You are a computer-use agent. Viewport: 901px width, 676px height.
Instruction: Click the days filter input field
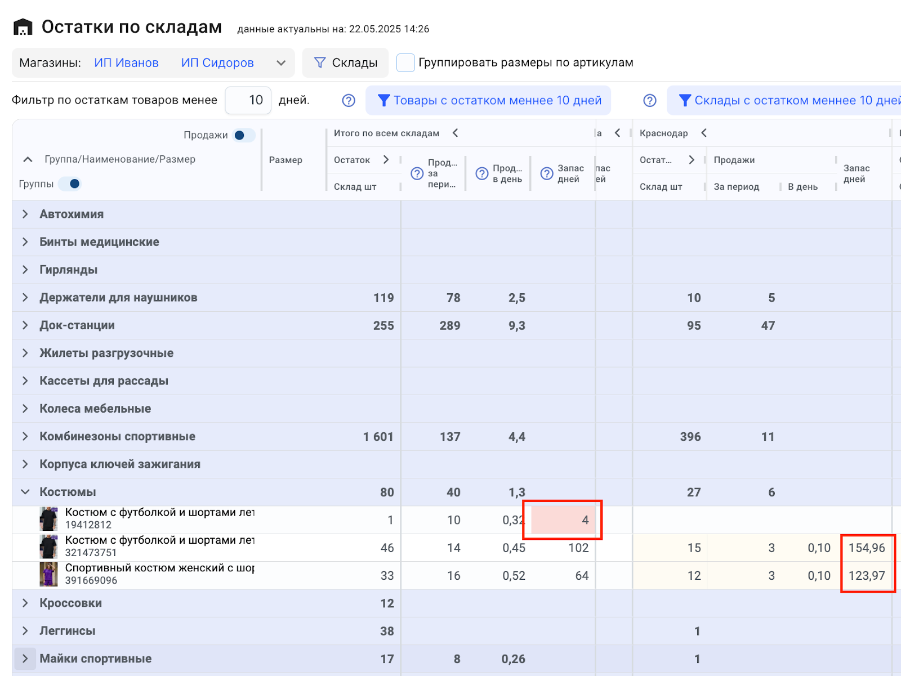click(x=248, y=100)
